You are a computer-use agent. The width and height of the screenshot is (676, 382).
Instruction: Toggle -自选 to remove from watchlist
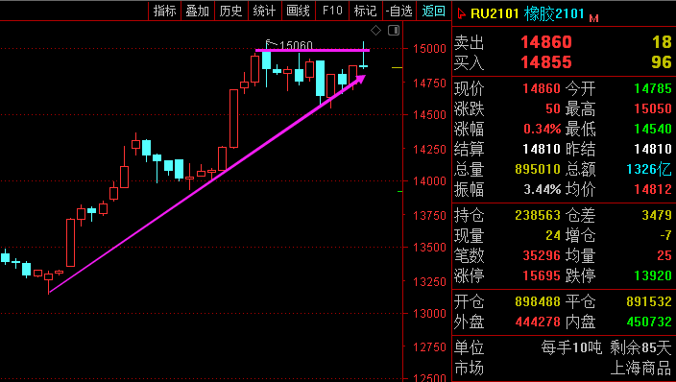point(399,11)
